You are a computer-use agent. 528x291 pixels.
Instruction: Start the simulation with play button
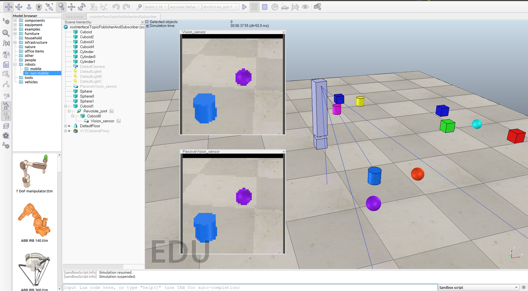[244, 7]
